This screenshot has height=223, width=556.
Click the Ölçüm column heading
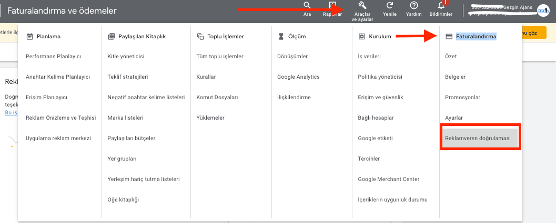[x=297, y=36]
